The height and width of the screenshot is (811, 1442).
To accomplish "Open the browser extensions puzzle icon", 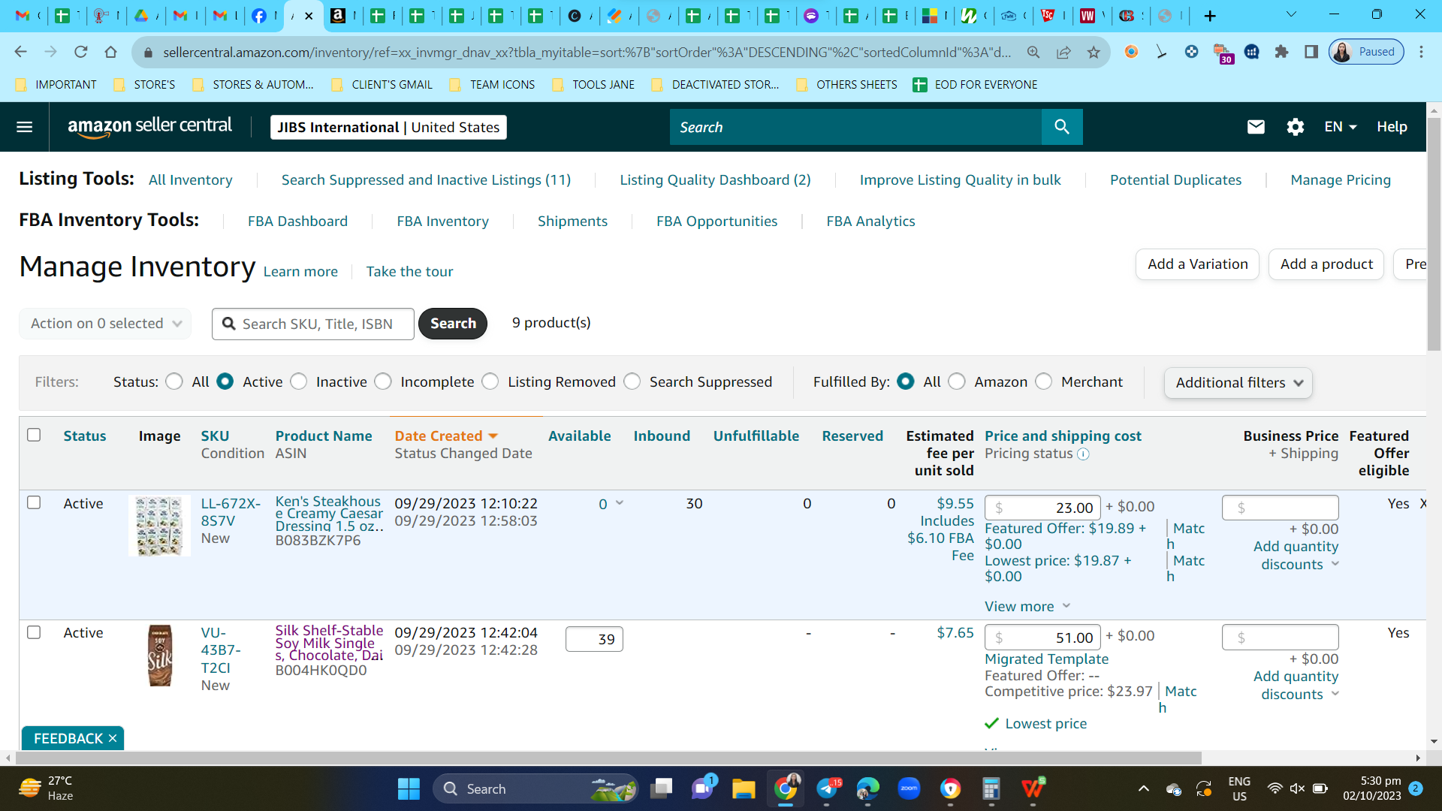I will [1281, 52].
